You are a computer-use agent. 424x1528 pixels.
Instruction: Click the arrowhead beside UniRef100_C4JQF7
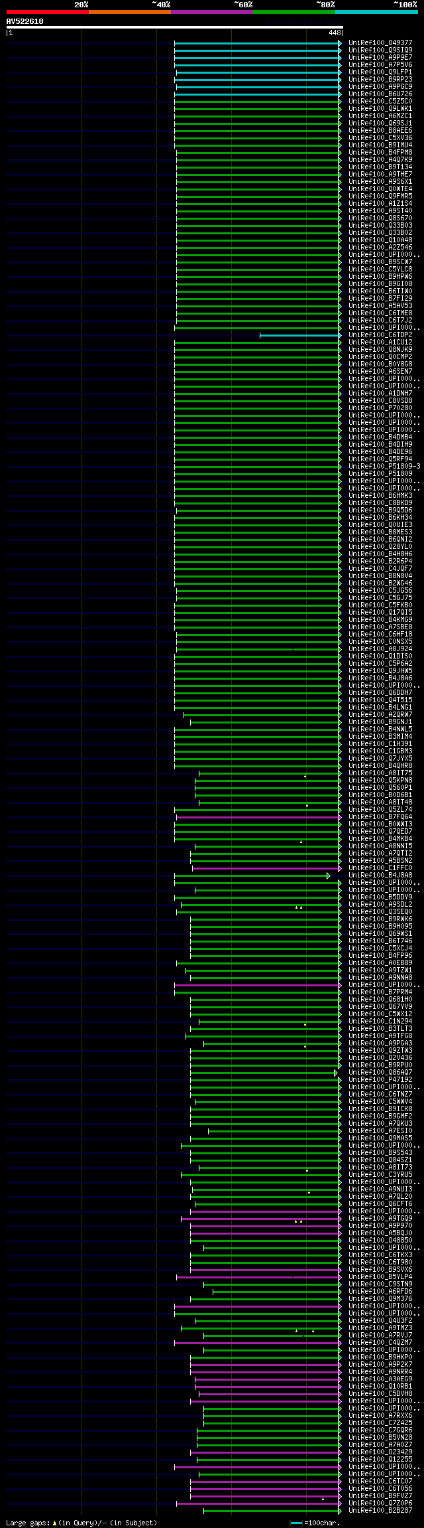pyautogui.click(x=340, y=569)
